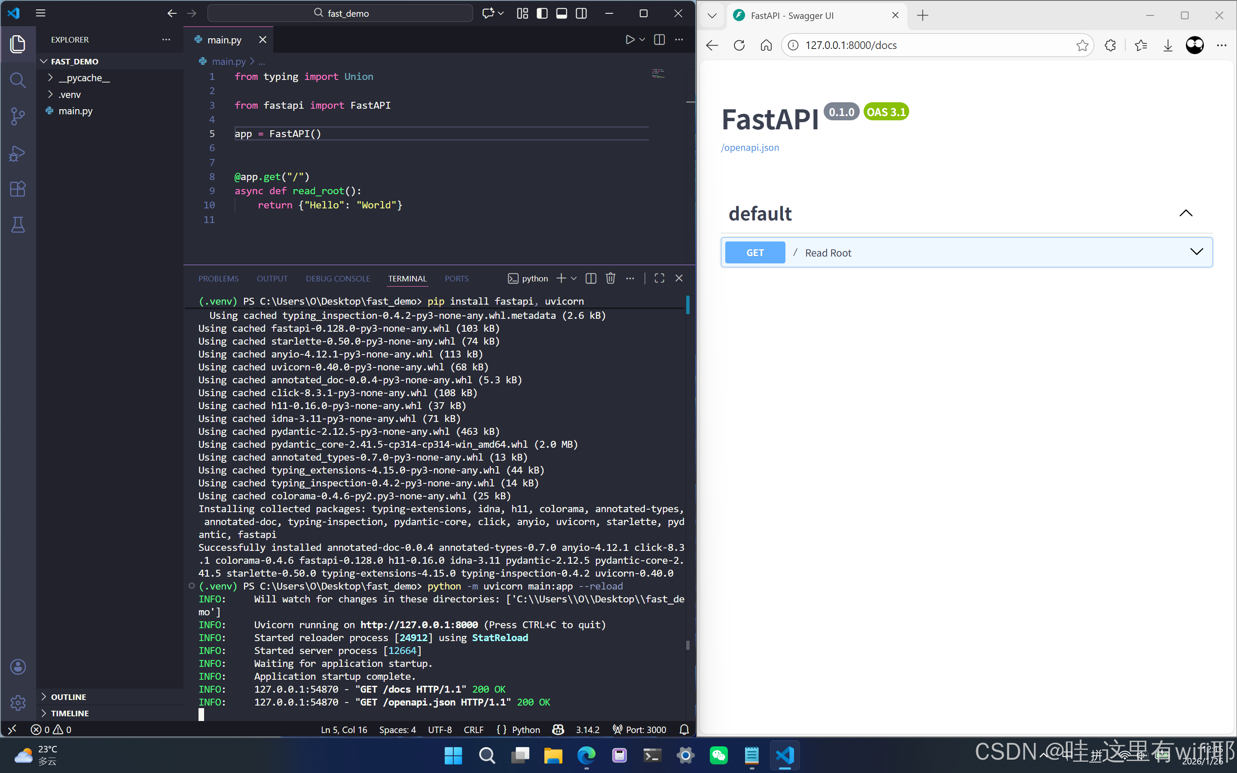
Task: Open editor More Actions ellipsis
Action: [x=679, y=40]
